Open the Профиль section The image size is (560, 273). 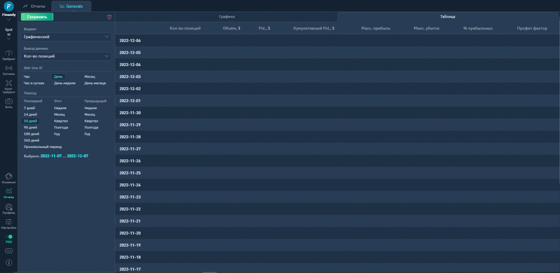[9, 209]
